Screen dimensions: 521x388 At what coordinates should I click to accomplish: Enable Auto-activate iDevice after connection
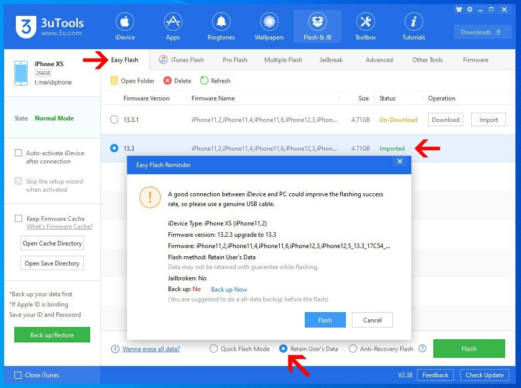point(18,153)
